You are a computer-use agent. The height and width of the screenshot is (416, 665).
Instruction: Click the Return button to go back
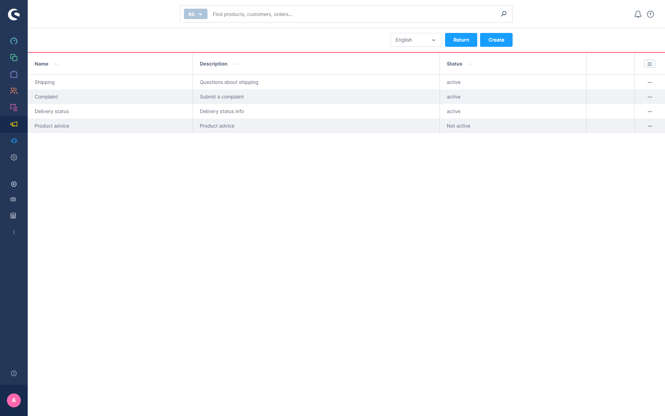click(x=461, y=40)
